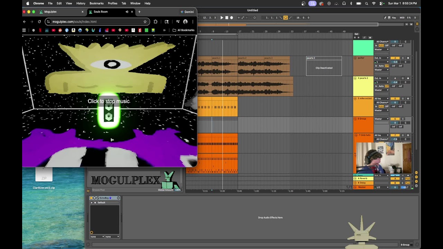Open the 6 Group Master output dropdown

[x=381, y=119]
